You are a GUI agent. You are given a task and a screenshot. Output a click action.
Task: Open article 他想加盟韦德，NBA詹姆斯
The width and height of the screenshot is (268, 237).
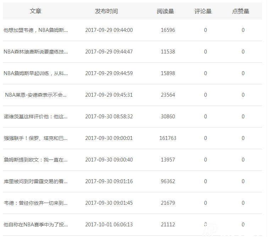point(35,30)
